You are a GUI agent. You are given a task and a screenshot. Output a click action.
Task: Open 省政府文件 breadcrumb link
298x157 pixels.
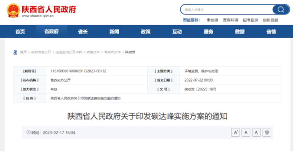(113, 52)
